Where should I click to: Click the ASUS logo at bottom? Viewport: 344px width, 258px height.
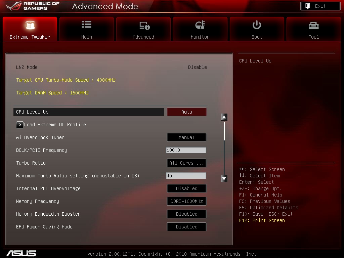click(x=21, y=253)
